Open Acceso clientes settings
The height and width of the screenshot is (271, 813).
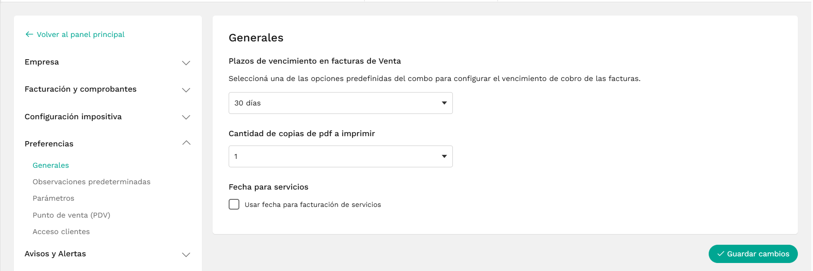(61, 231)
